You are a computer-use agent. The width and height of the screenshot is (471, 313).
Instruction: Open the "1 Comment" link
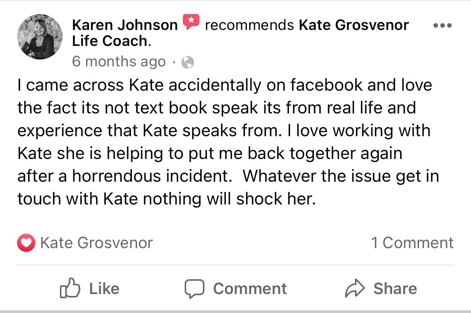412,243
